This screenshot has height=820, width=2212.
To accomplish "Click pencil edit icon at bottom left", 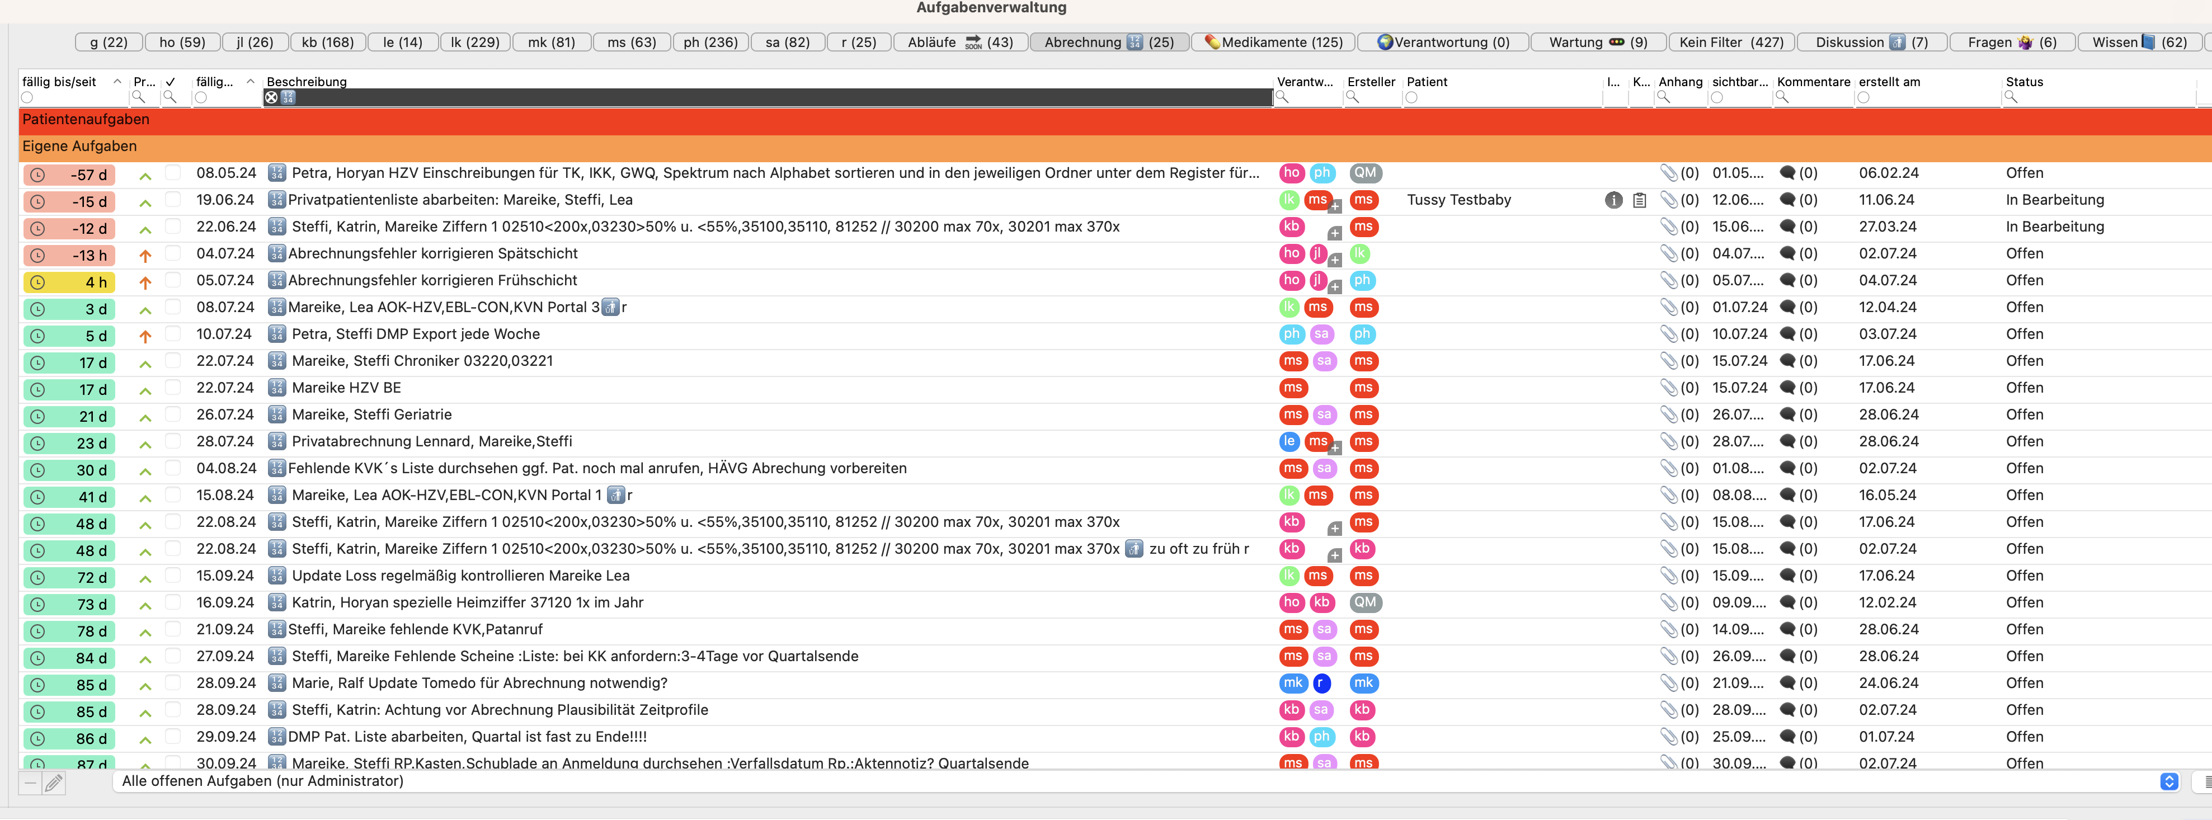I will tap(53, 782).
